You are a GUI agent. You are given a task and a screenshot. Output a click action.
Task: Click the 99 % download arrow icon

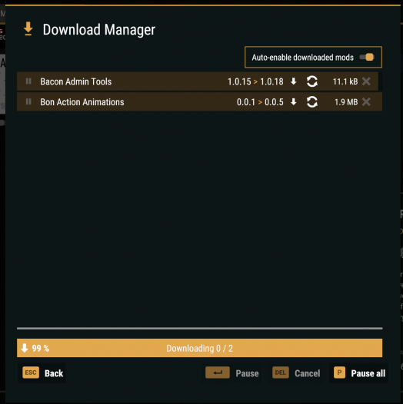25,348
